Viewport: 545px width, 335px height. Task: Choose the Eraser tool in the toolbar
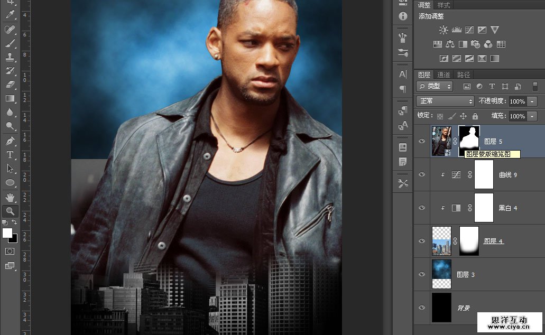10,84
